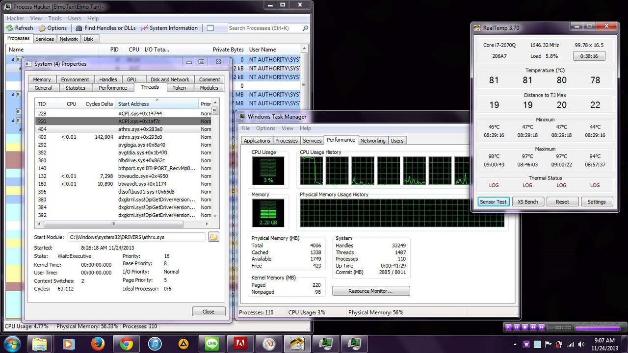Open the Tools menu in Process Hacker
The image size is (628, 353).
point(55,18)
